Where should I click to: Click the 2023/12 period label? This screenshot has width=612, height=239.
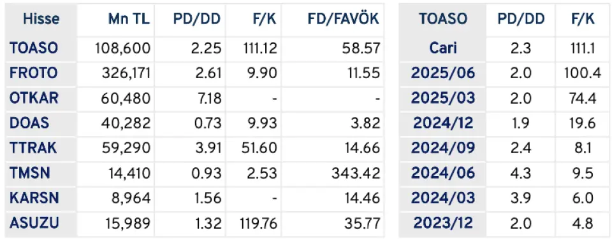tap(443, 223)
